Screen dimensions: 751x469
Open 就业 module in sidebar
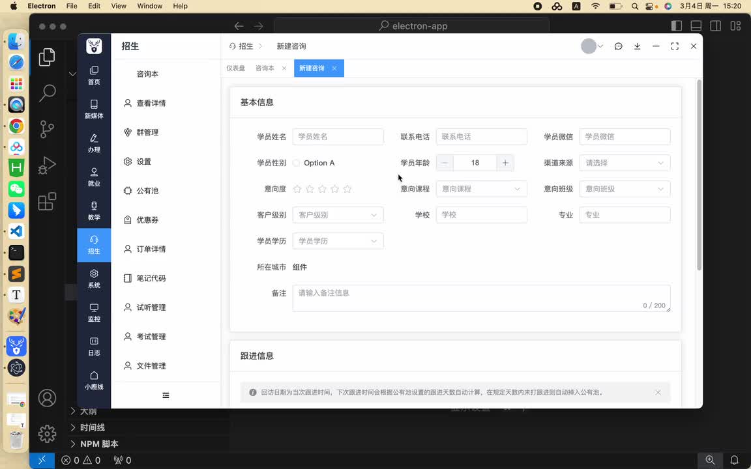(x=94, y=177)
